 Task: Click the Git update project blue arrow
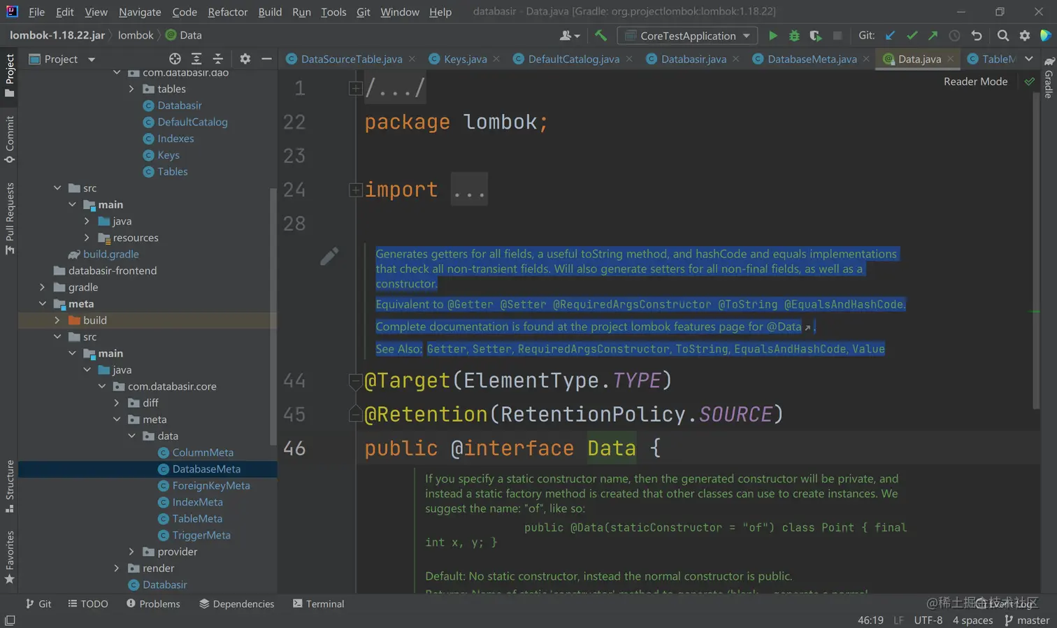pos(890,36)
